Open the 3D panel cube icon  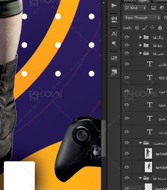tap(114, 20)
